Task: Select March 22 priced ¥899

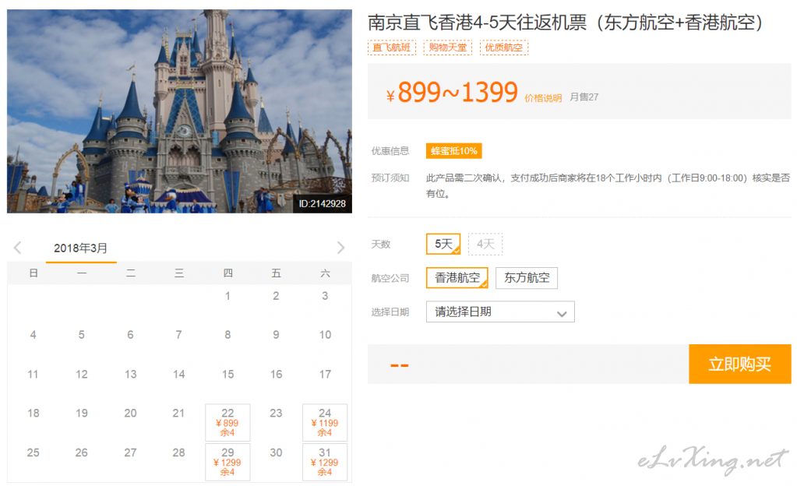Action: click(227, 422)
